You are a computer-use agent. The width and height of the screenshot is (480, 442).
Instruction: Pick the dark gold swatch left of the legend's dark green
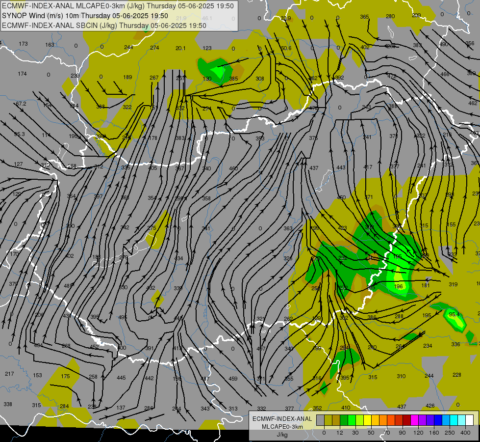pos(336,420)
